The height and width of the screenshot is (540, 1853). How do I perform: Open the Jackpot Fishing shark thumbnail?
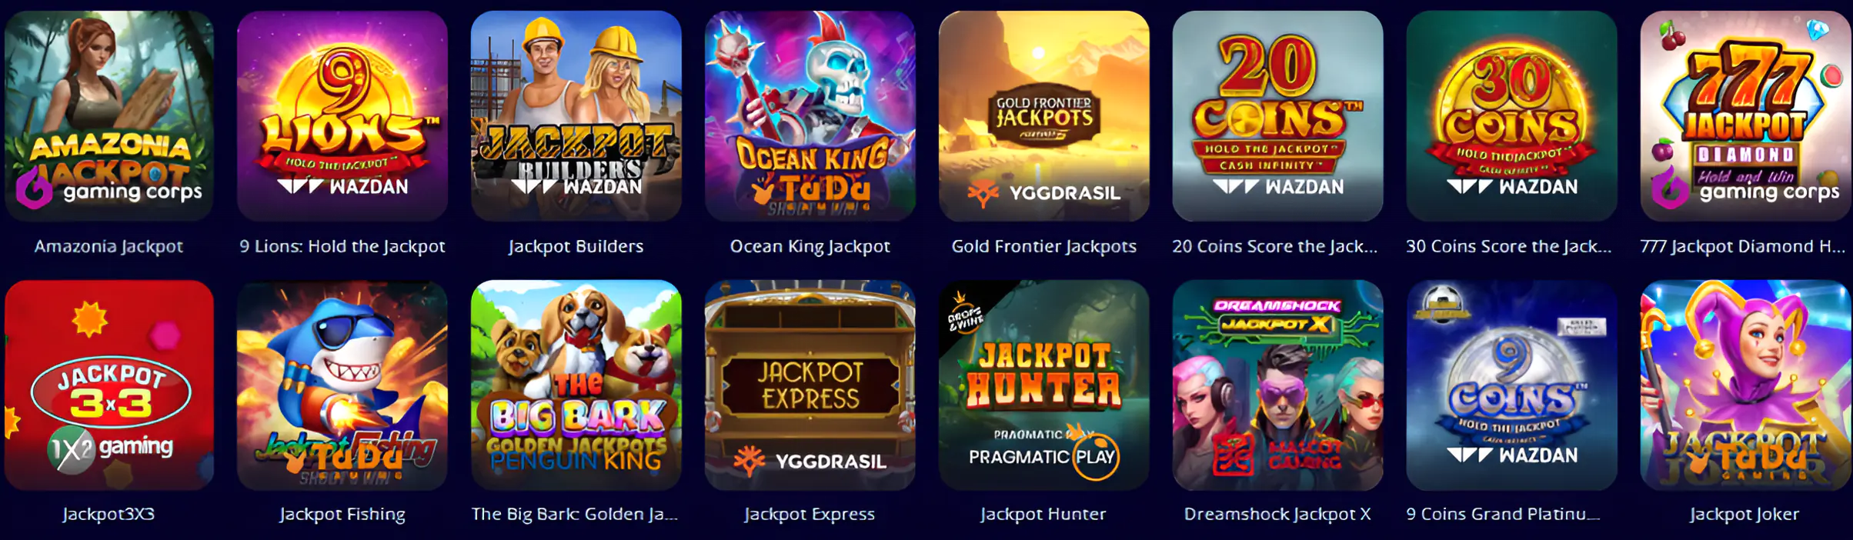342,385
